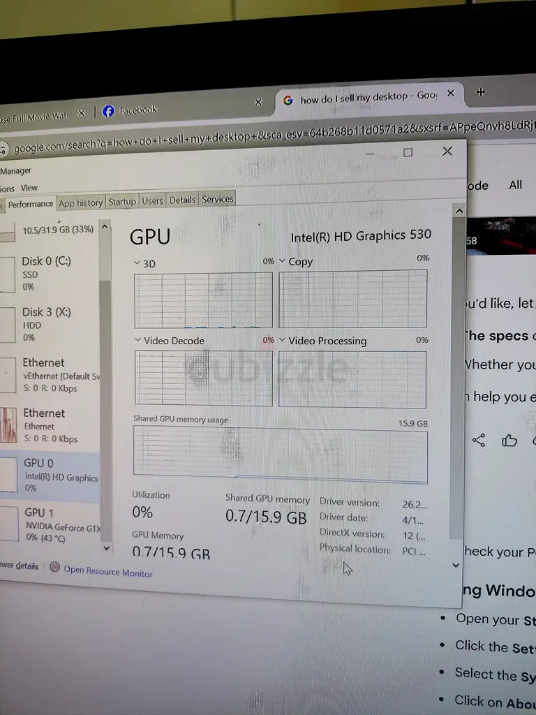Click the Chrome address bar URL
This screenshot has width=536, height=715.
click(274, 136)
